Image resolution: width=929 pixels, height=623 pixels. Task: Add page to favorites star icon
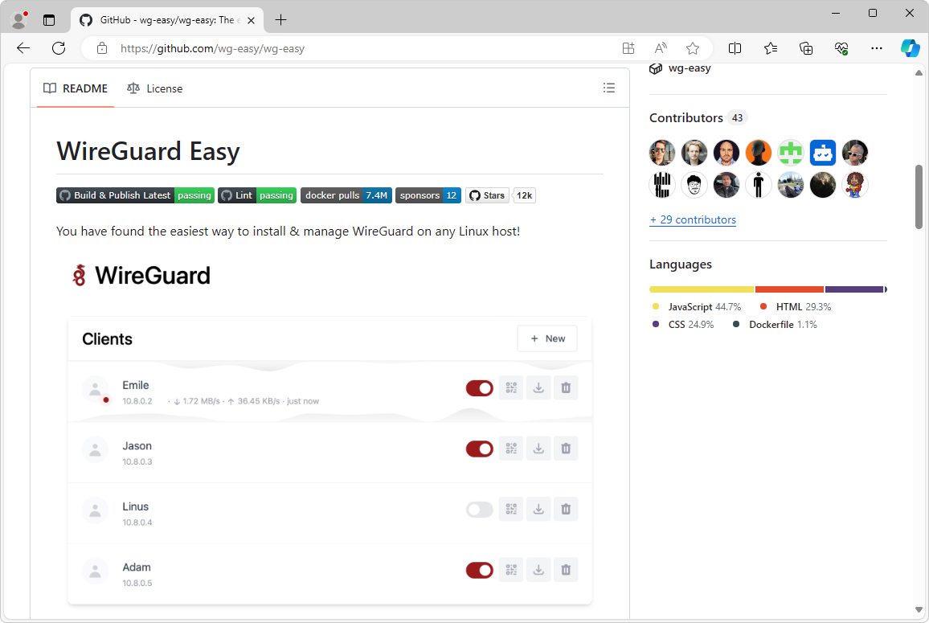pos(692,48)
